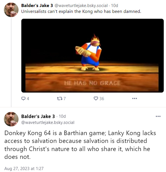This screenshot has height=172, width=166.
Task: Like the post with the heart icon
Action: 96,98
